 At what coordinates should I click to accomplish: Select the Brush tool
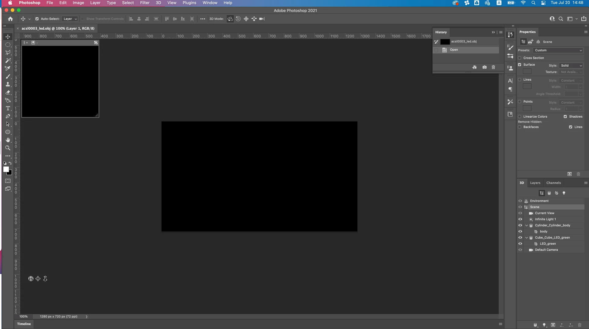(x=8, y=76)
